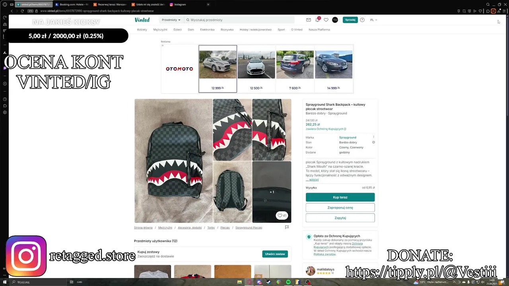Expand description with więcej link

pyautogui.click(x=312, y=180)
